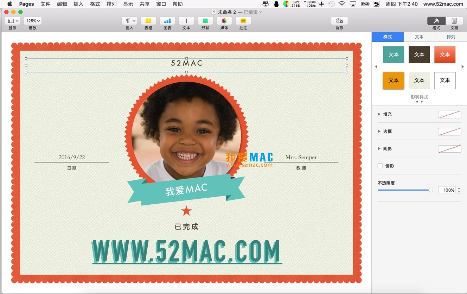Open the 125% zoom dropdown

tap(33, 21)
